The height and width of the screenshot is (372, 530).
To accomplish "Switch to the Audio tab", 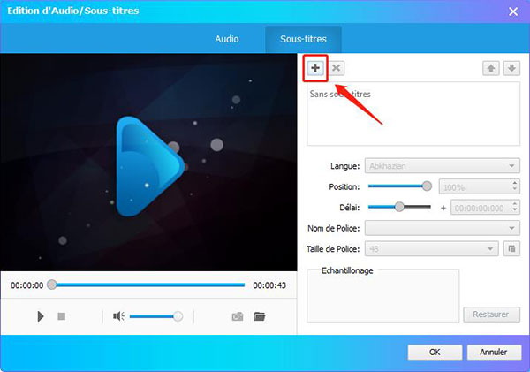I will click(x=227, y=40).
